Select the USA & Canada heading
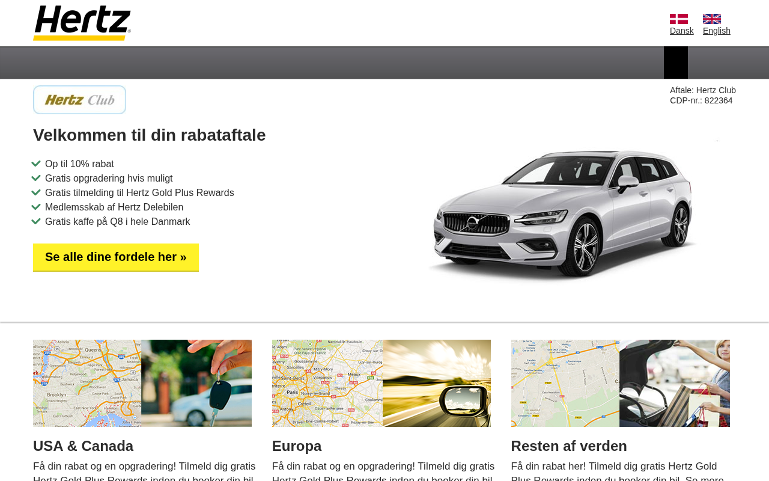Image resolution: width=769 pixels, height=481 pixels. pyautogui.click(x=83, y=446)
